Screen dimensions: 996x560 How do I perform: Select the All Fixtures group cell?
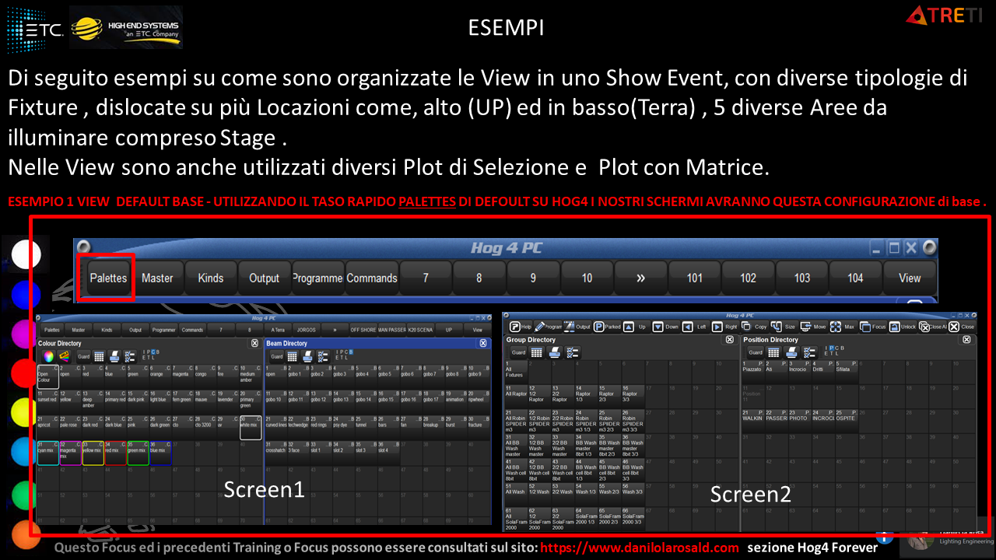pos(516,371)
